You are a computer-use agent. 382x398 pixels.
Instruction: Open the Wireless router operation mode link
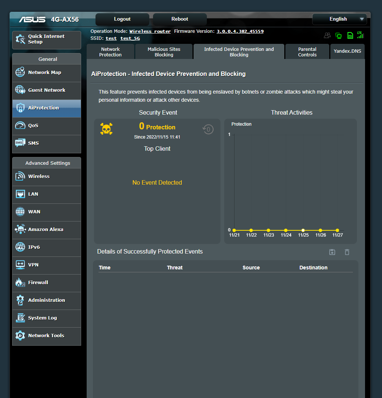(150, 31)
